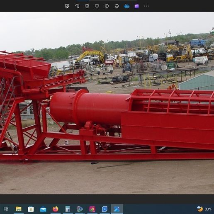Open the three-dot See more menu
The image size is (214, 214).
(x=146, y=6)
